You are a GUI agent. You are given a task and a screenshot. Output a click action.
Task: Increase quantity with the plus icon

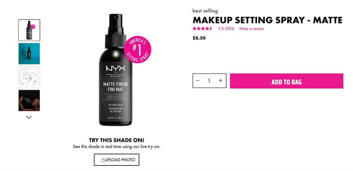221,80
